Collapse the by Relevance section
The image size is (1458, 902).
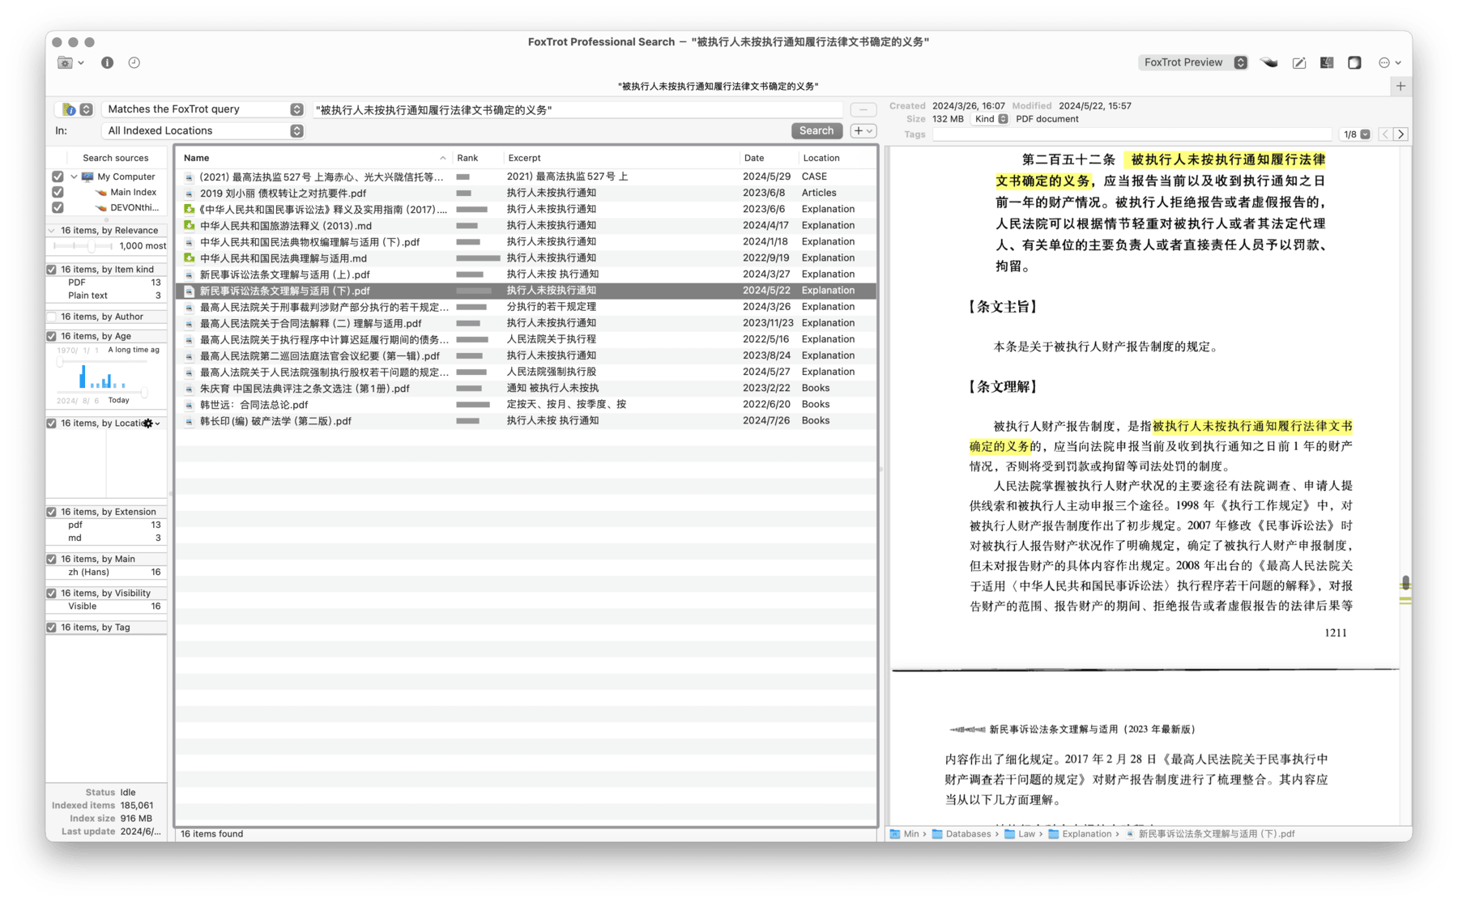pyautogui.click(x=52, y=231)
